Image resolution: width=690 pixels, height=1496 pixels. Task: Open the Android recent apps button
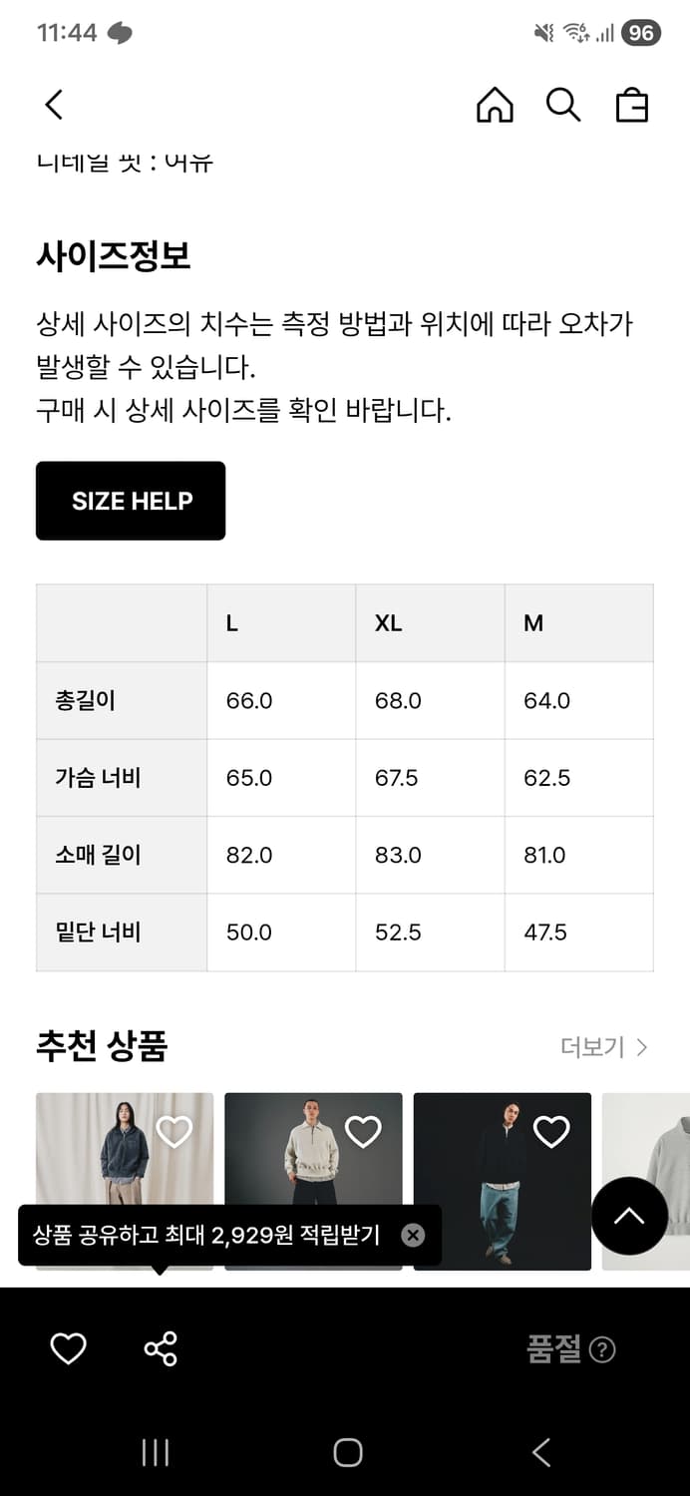155,1454
